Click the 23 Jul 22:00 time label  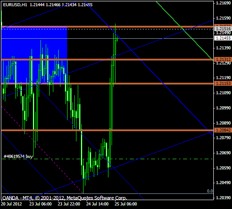coord(69,204)
